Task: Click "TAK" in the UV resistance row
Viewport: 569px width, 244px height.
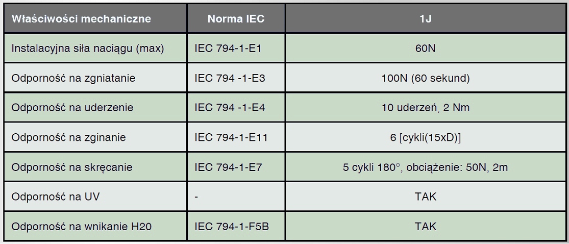Action: [425, 197]
